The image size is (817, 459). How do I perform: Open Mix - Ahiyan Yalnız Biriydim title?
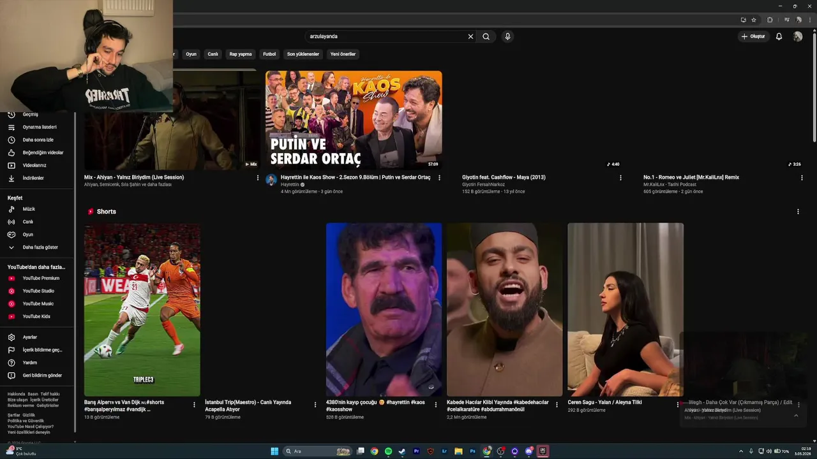pyautogui.click(x=134, y=177)
